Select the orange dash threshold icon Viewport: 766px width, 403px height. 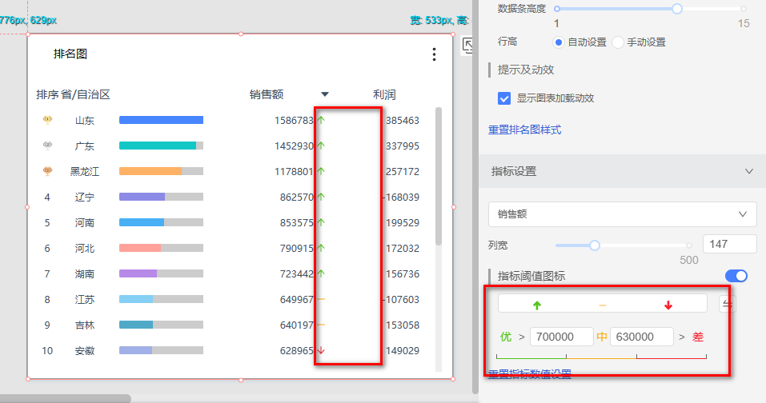coord(602,305)
